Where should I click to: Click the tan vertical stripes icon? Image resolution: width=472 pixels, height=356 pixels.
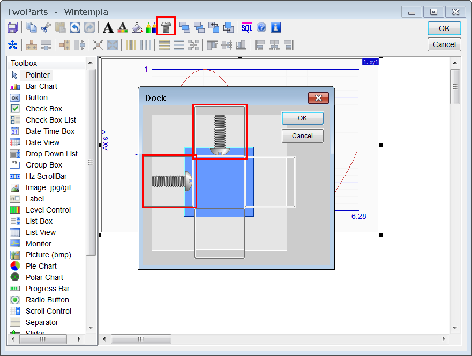pos(131,45)
